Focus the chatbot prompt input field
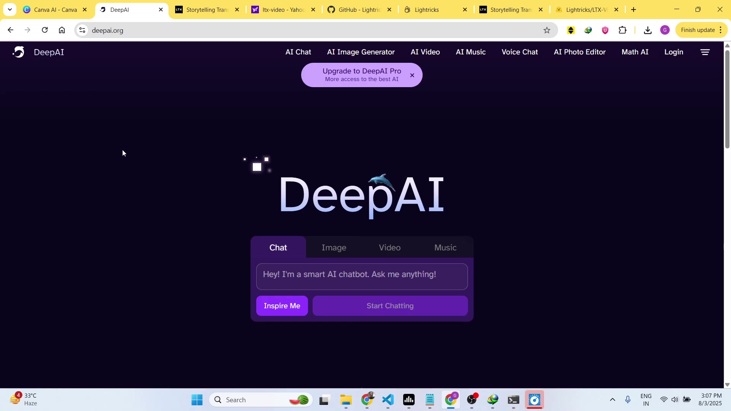The height and width of the screenshot is (411, 731). [362, 277]
